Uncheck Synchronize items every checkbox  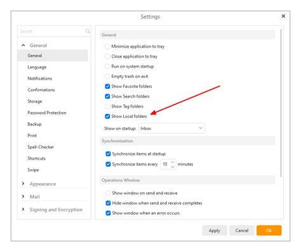coord(108,164)
